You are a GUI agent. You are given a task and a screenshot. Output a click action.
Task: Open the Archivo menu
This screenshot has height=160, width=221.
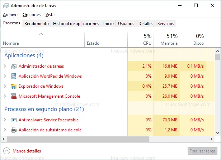tap(10, 15)
